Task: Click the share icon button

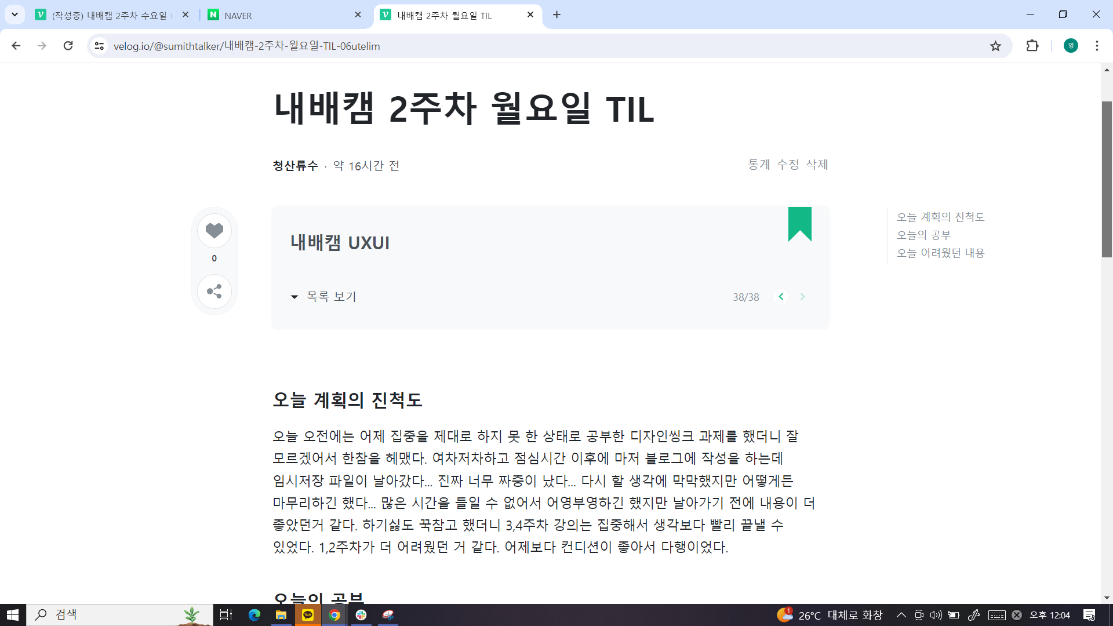Action: [214, 291]
